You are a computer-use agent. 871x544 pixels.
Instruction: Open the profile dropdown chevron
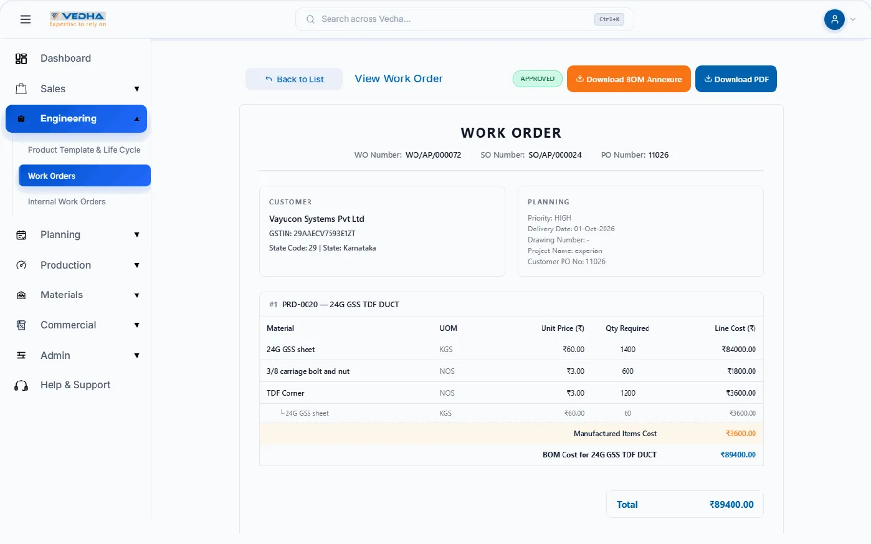[x=853, y=19]
